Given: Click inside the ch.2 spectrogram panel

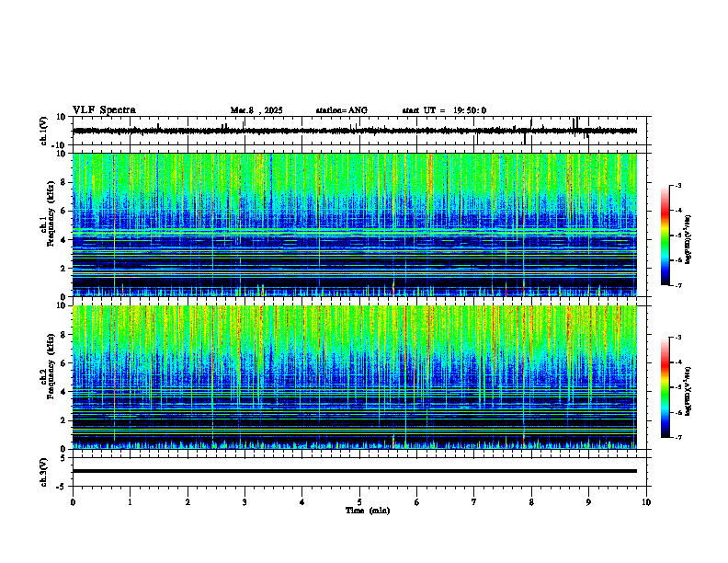Looking at the screenshot, I should pos(354,377).
